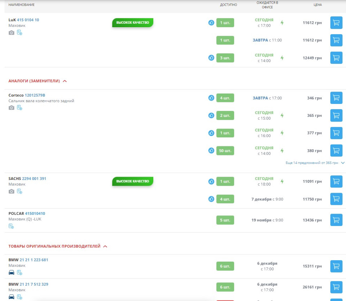
Task: Click thumbs-up icon beside Corteco 50 шт.
Action: (211, 151)
